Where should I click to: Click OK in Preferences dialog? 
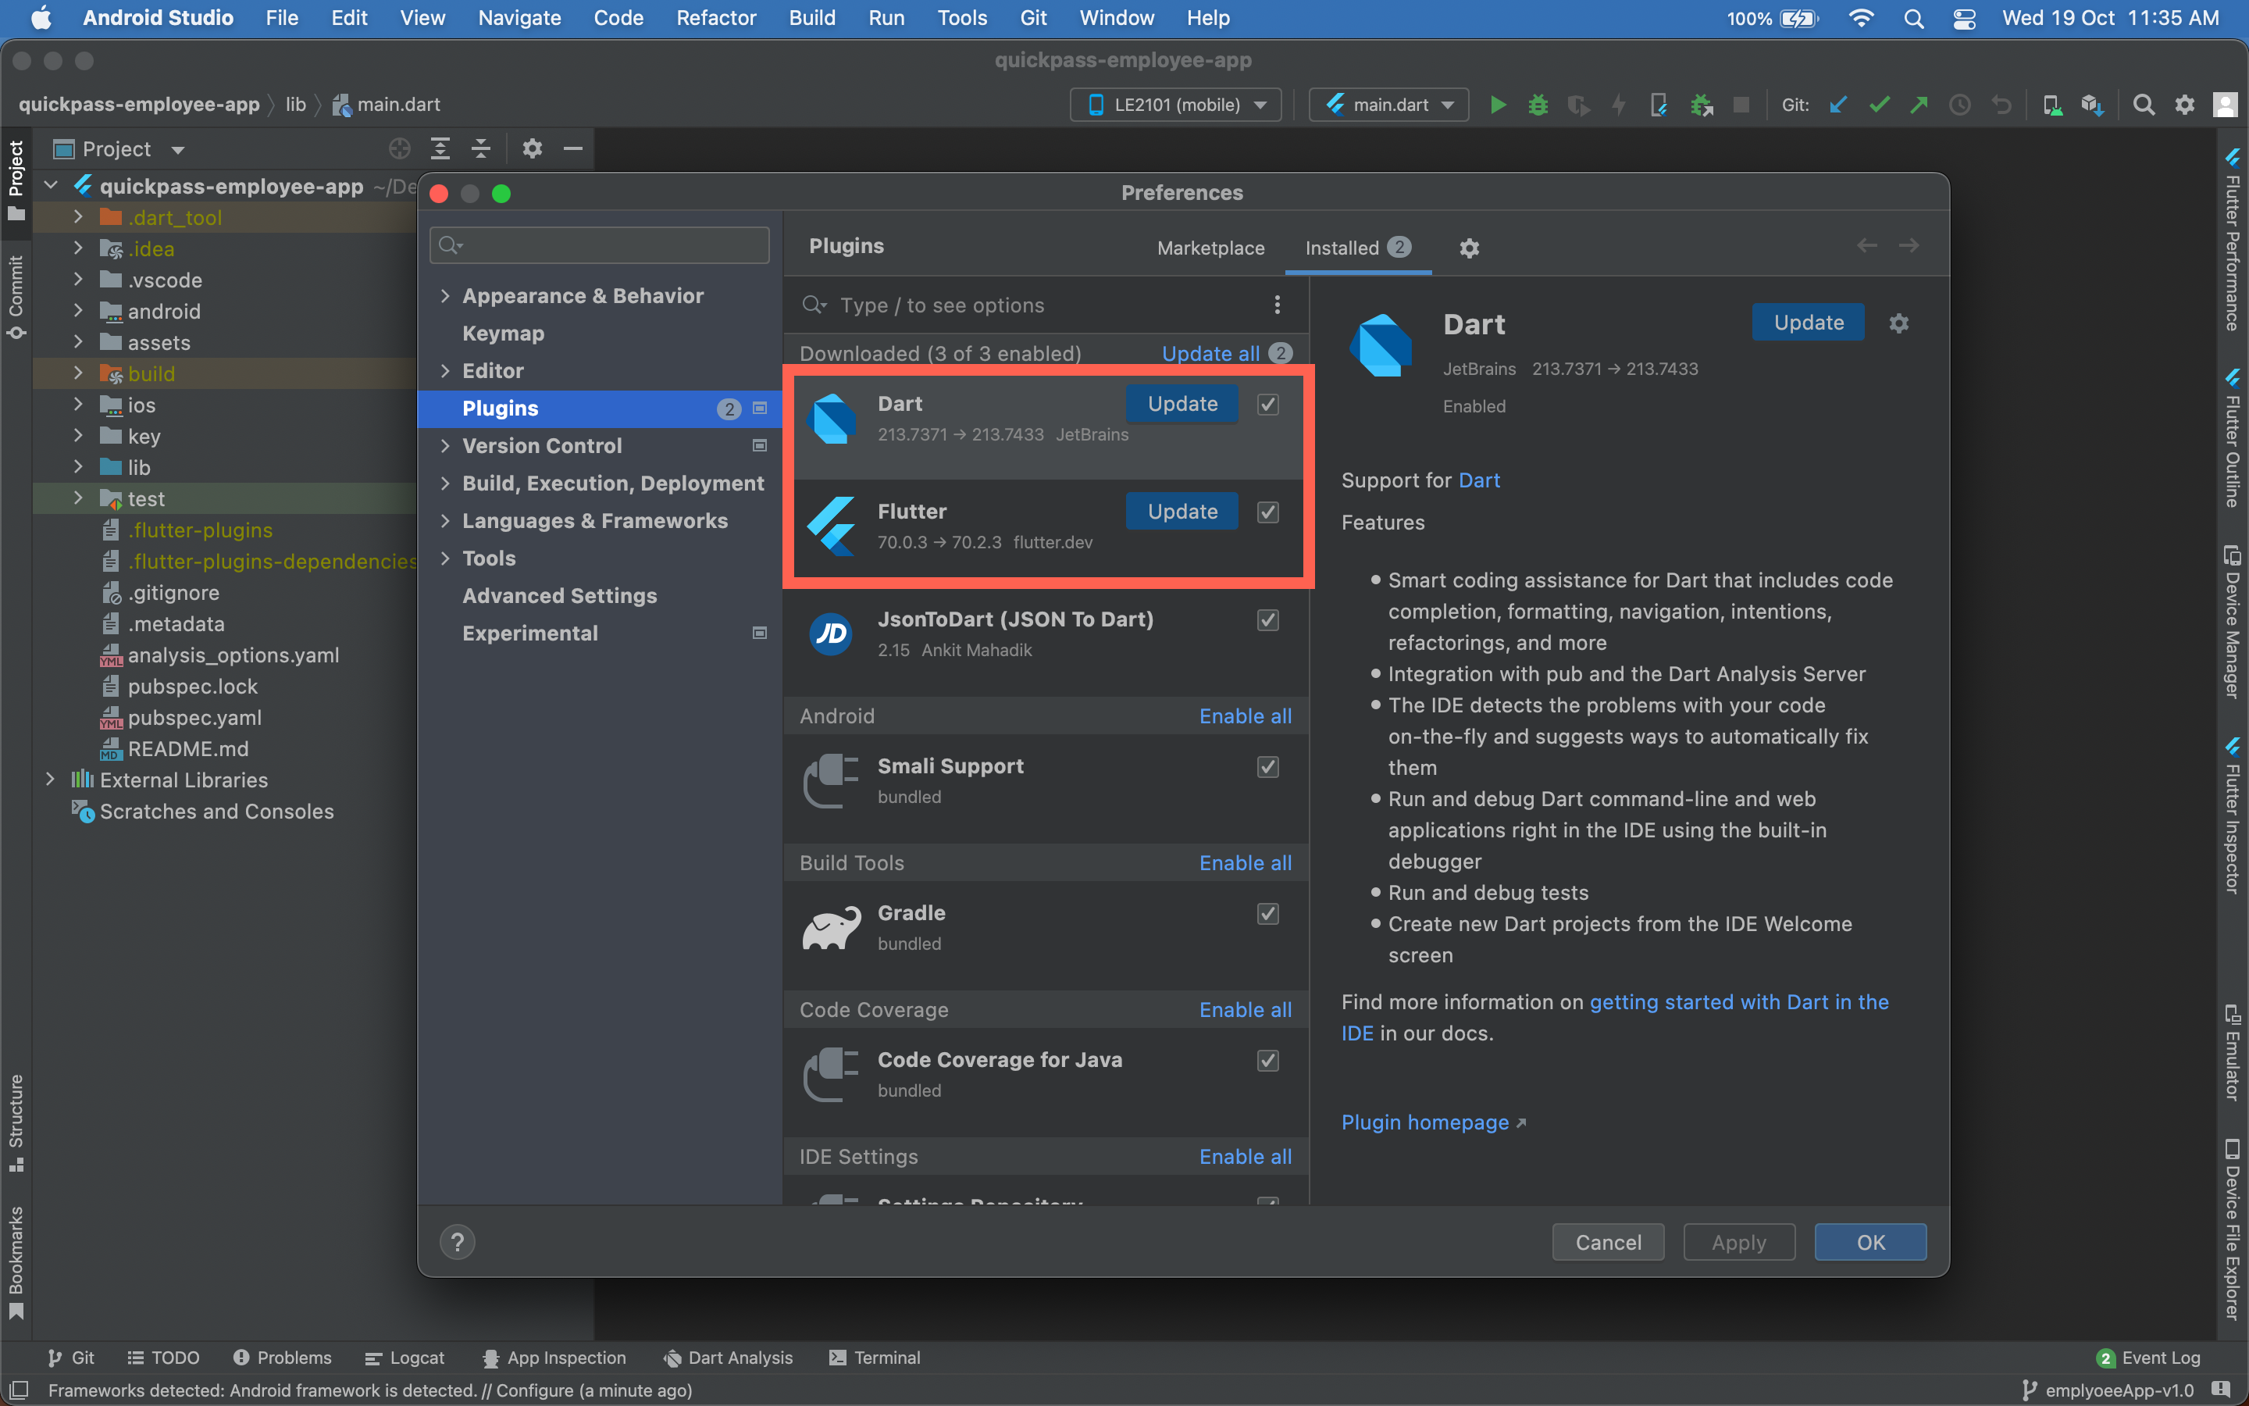click(x=1869, y=1242)
